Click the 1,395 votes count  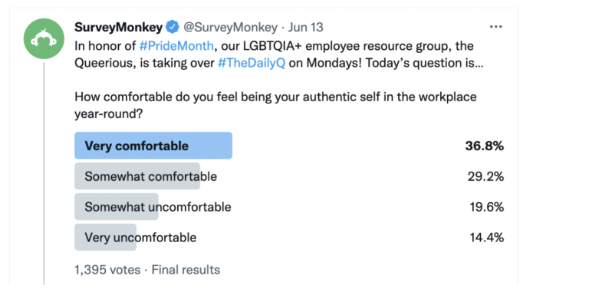[x=107, y=270]
